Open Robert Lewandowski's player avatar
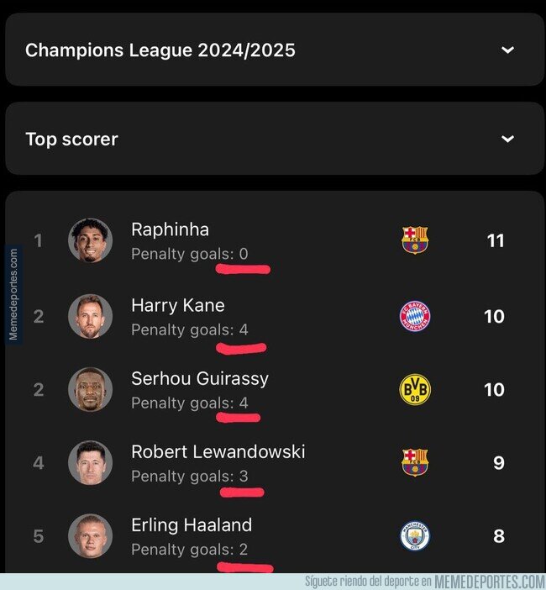Screen dimensions: 546x590 [x=90, y=462]
